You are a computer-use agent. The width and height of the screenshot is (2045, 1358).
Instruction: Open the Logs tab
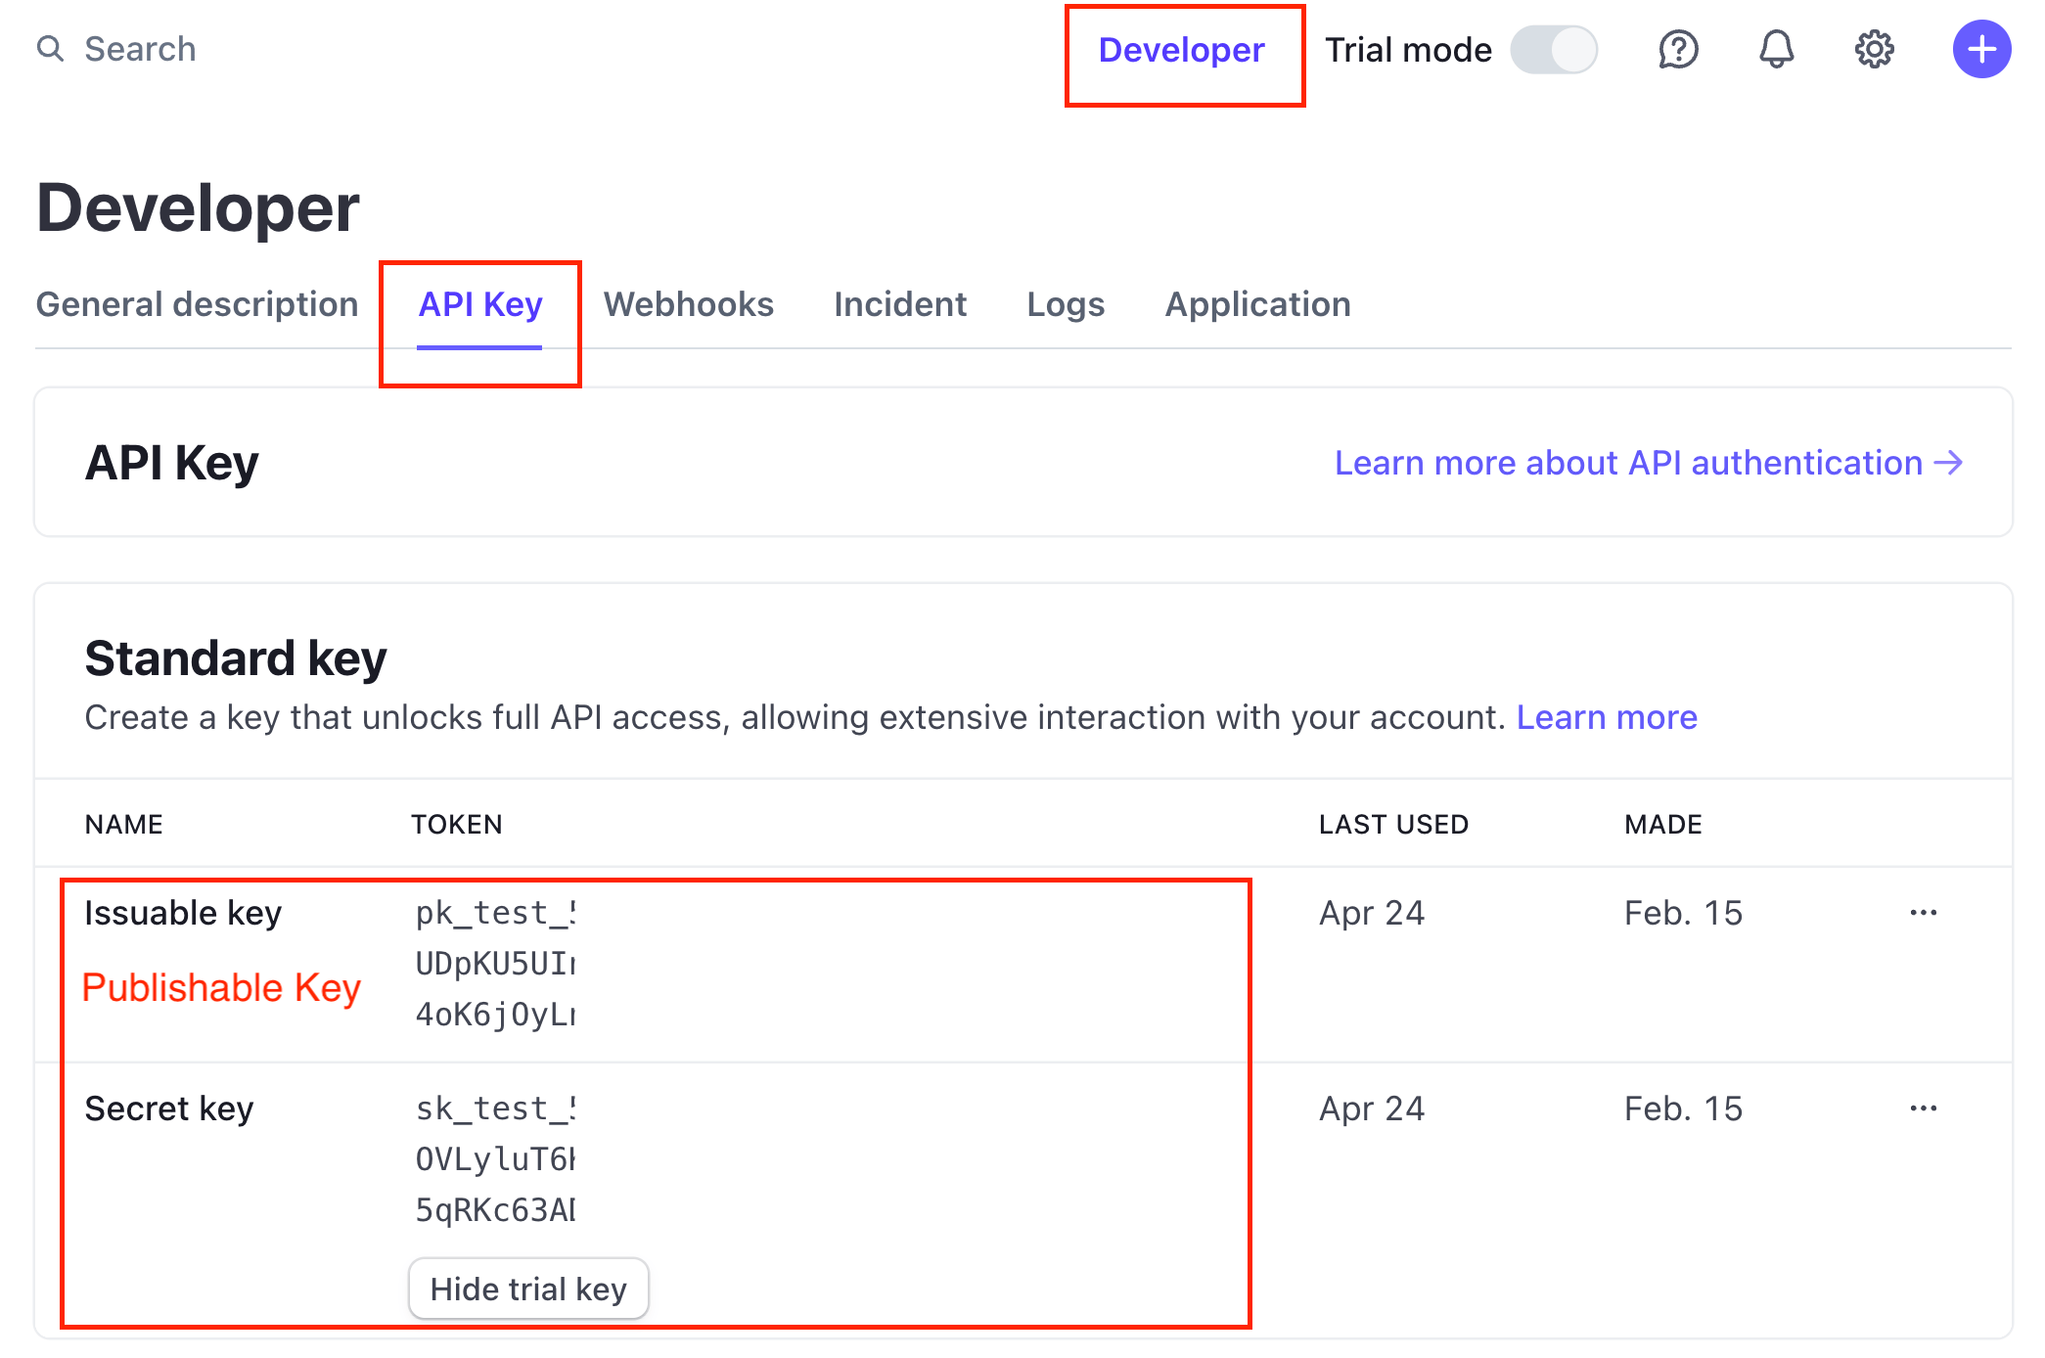[x=1065, y=304]
